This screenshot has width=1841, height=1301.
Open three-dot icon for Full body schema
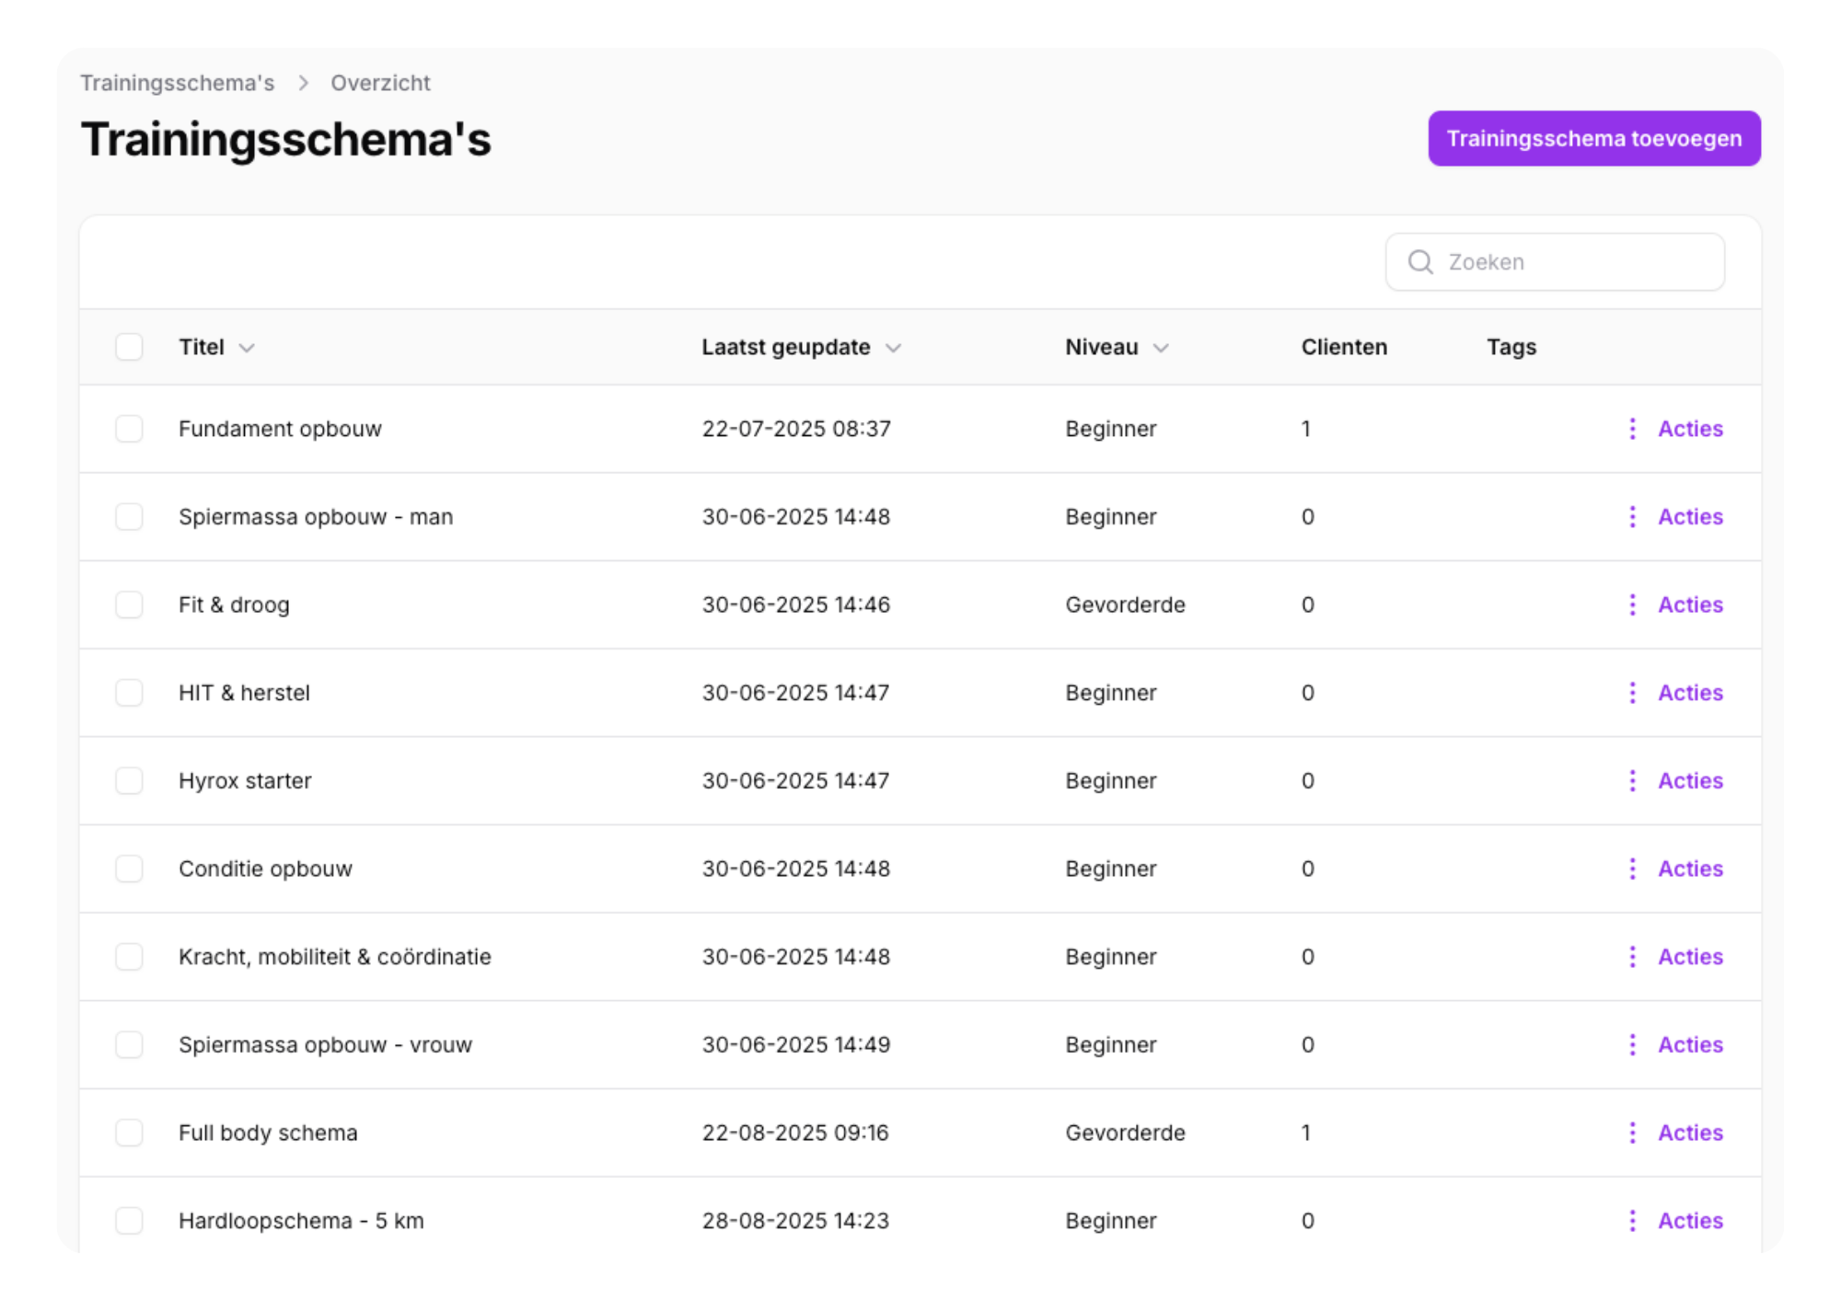[x=1631, y=1133]
